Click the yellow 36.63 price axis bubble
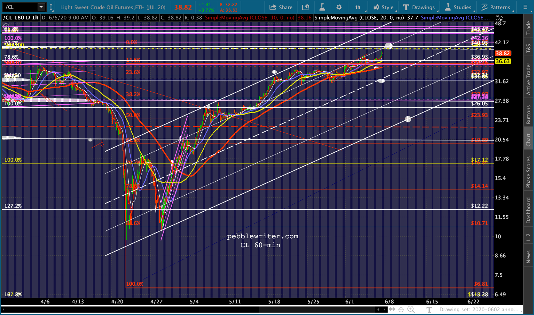This screenshot has width=534, height=315. pos(503,61)
